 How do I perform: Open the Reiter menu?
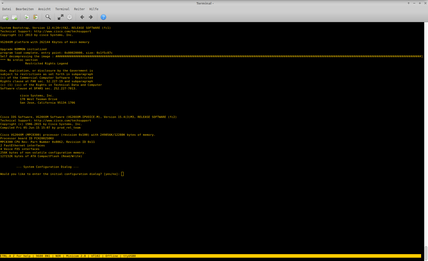[x=79, y=9]
